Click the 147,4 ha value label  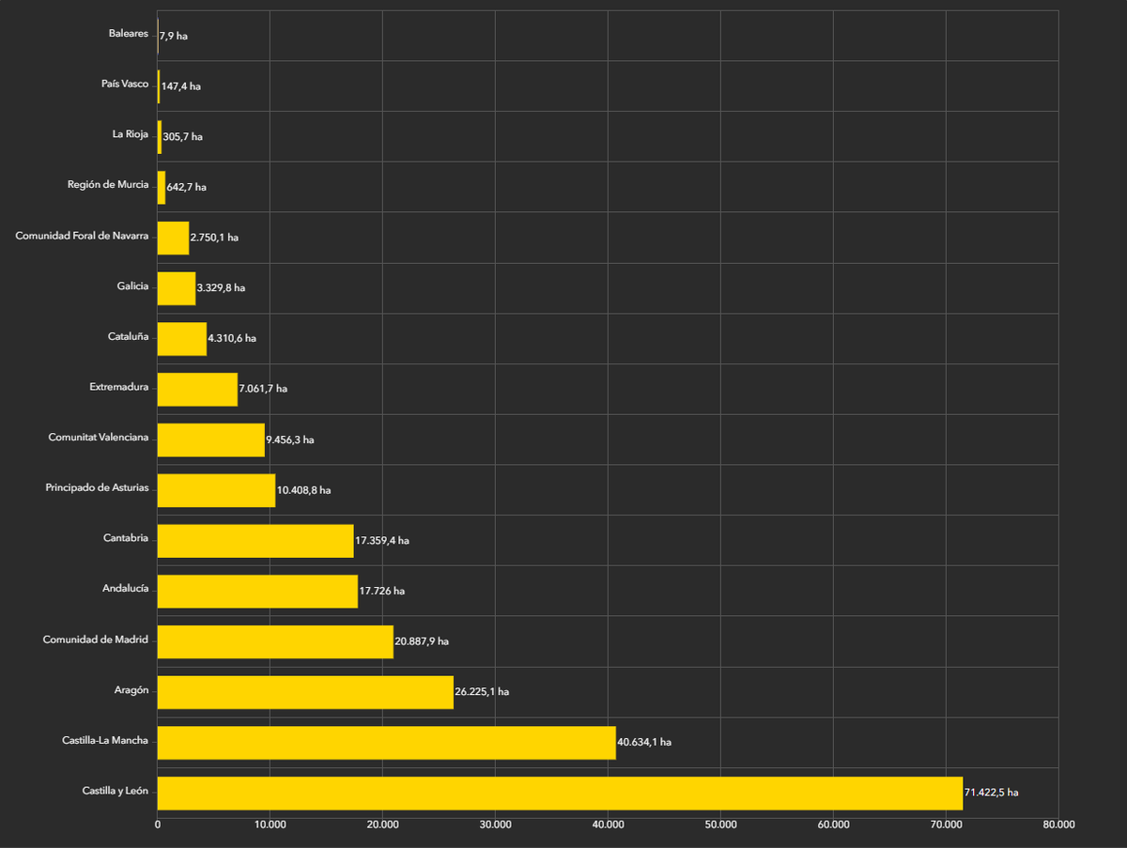tap(181, 86)
